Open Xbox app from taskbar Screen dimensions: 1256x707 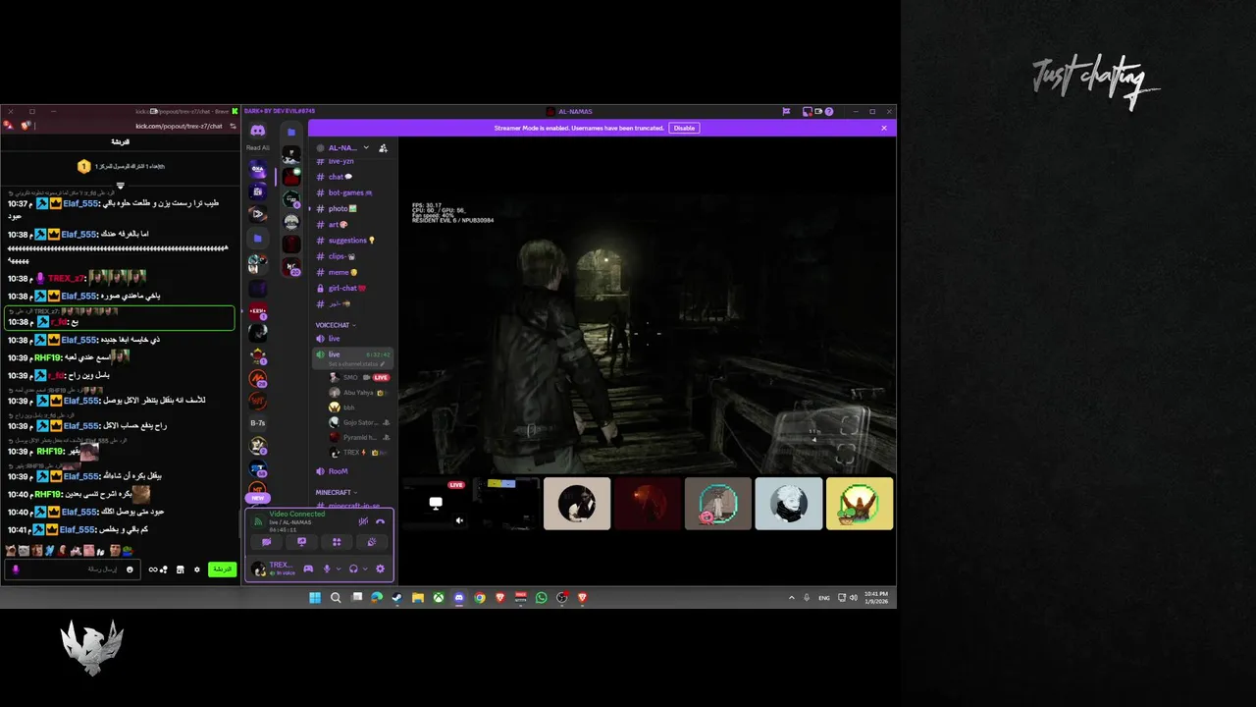click(438, 597)
